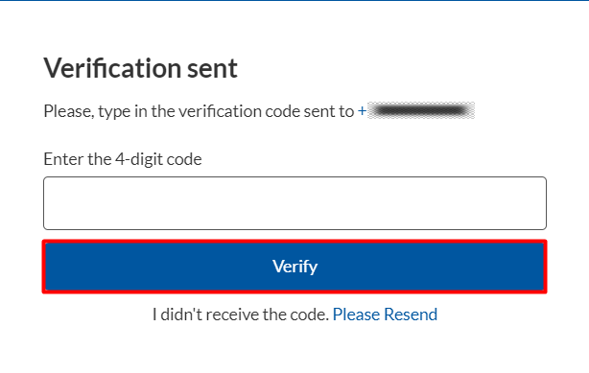Focus the 4-digit code input field

pyautogui.click(x=294, y=203)
